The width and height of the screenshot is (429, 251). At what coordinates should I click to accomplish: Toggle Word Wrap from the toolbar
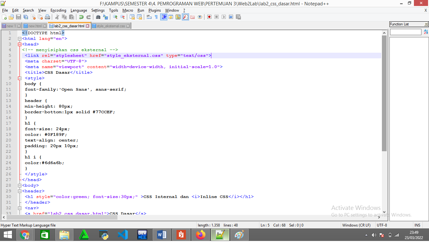coord(150,17)
